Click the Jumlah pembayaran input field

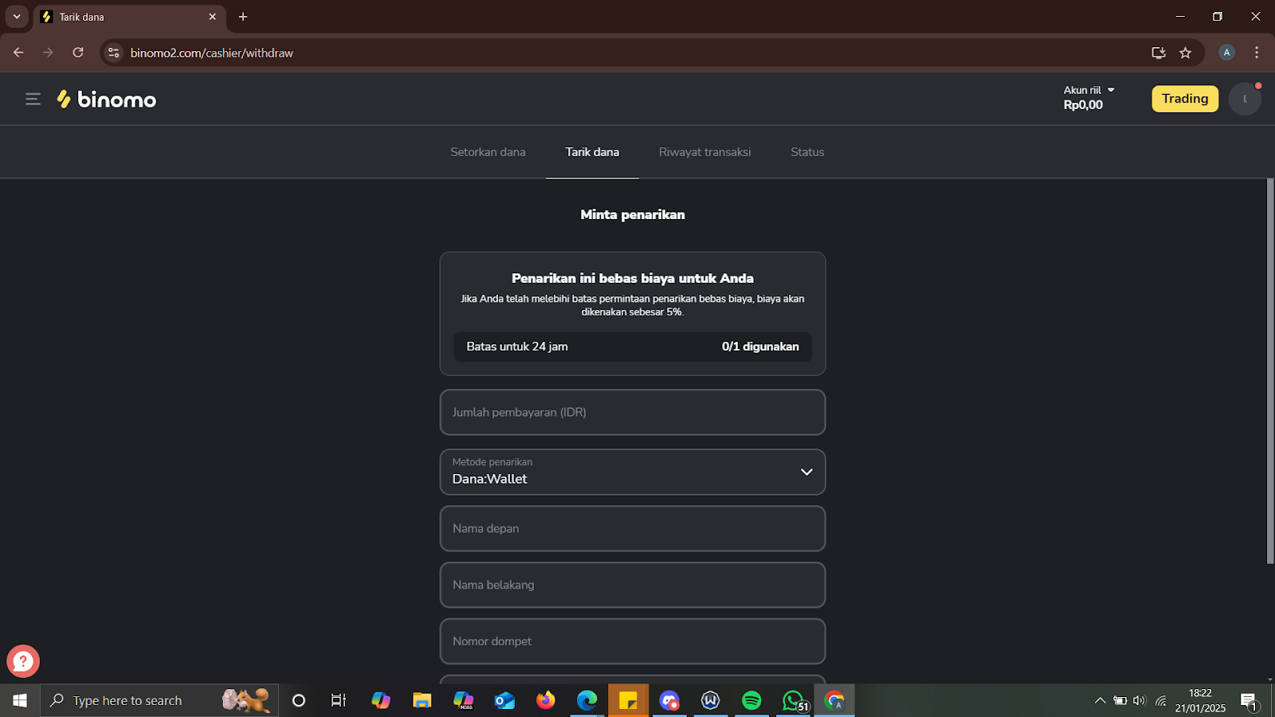click(632, 412)
